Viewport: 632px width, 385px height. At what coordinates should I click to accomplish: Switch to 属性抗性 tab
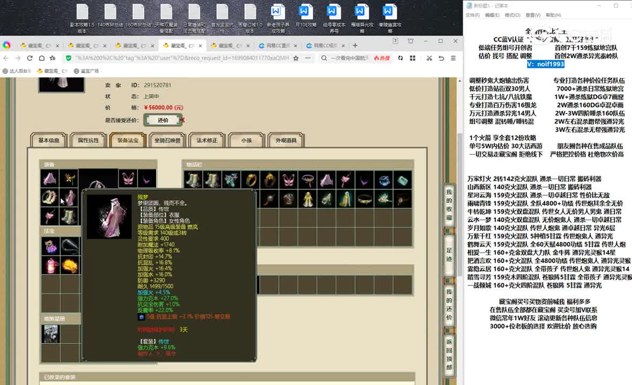pos(88,141)
